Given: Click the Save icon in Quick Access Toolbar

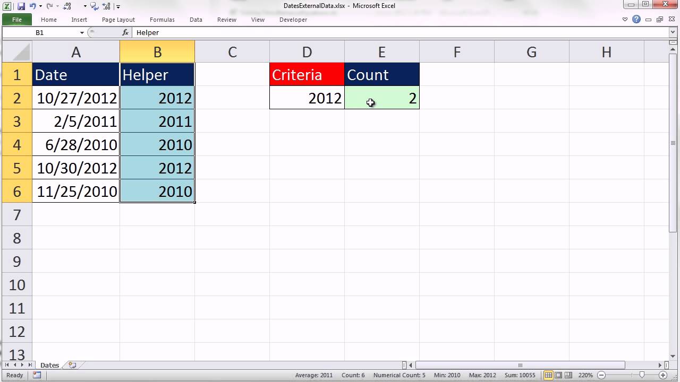Looking at the screenshot, I should 21,6.
